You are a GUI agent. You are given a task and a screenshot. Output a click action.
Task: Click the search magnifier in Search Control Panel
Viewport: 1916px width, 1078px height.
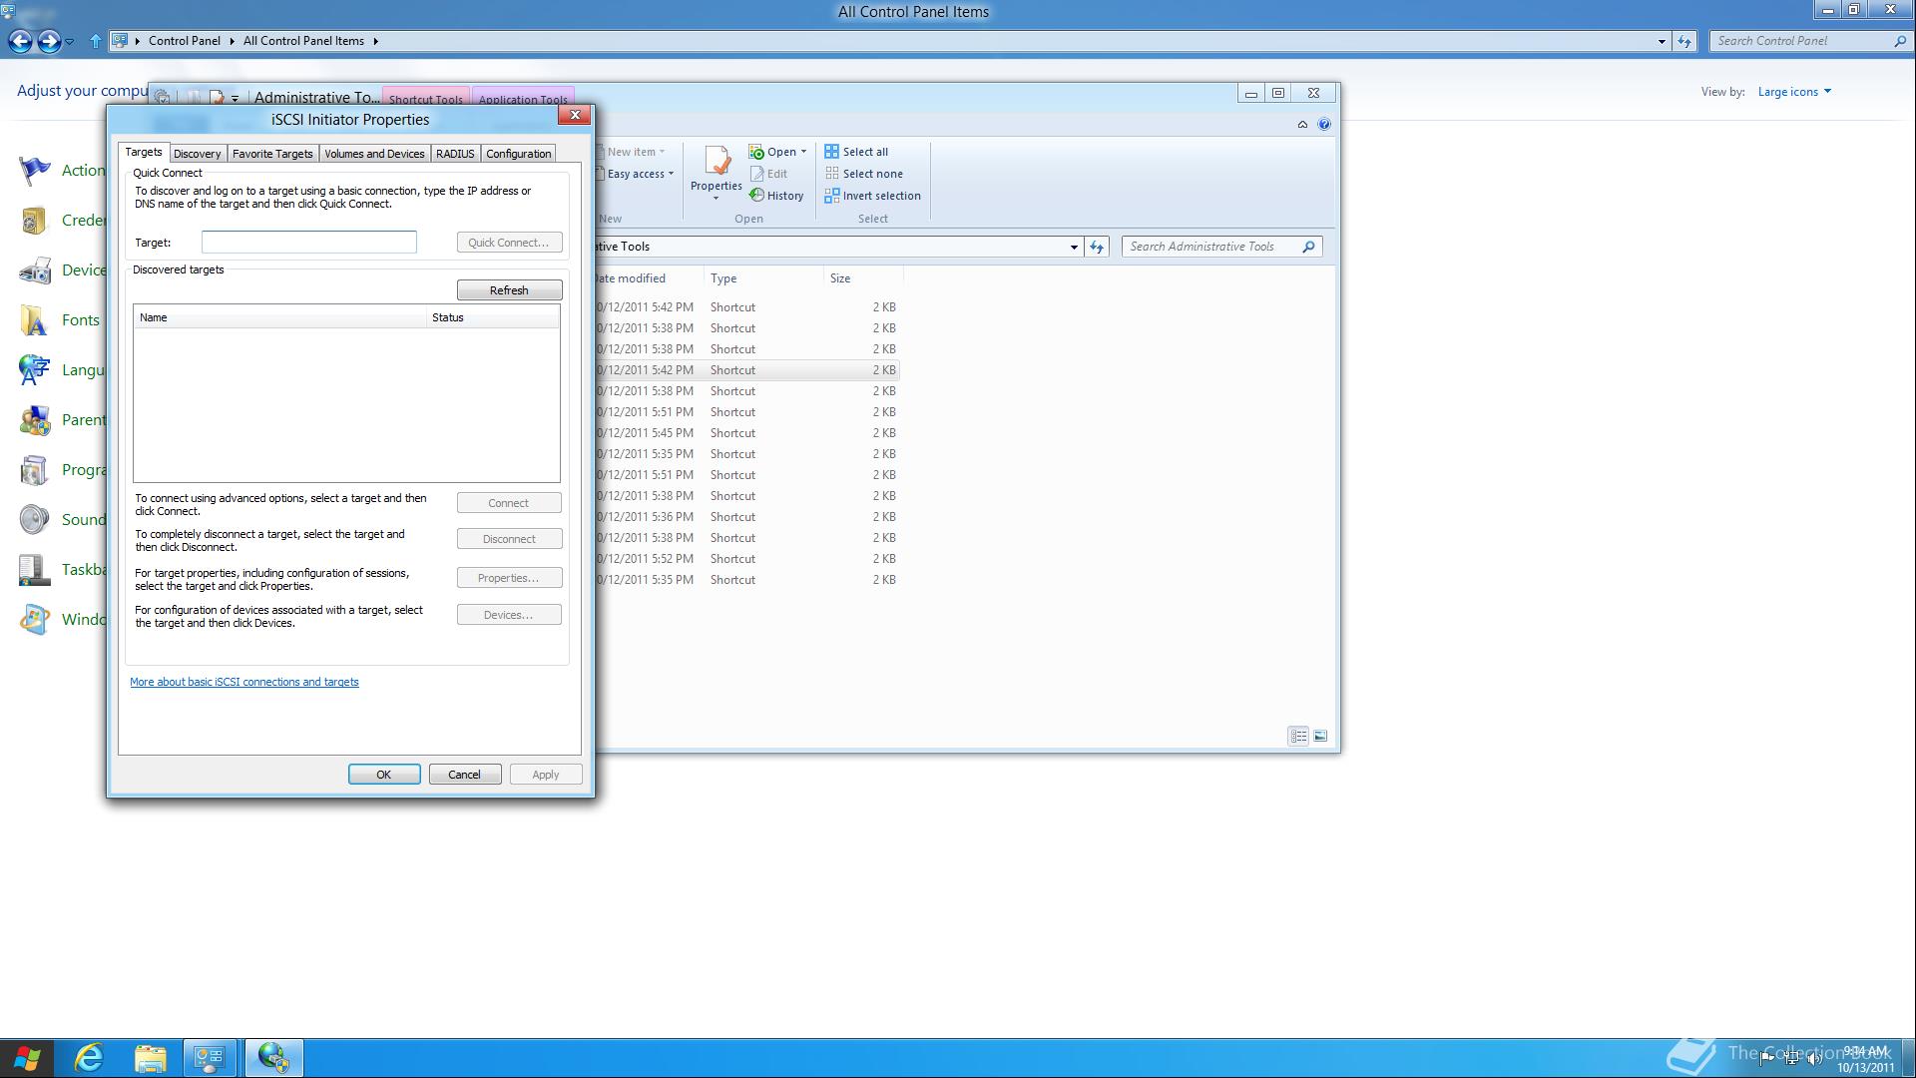click(x=1899, y=41)
